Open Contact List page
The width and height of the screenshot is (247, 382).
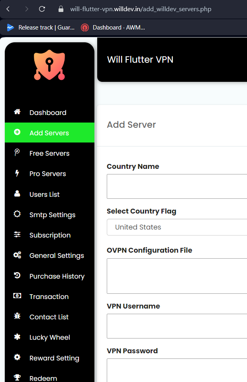[49, 317]
